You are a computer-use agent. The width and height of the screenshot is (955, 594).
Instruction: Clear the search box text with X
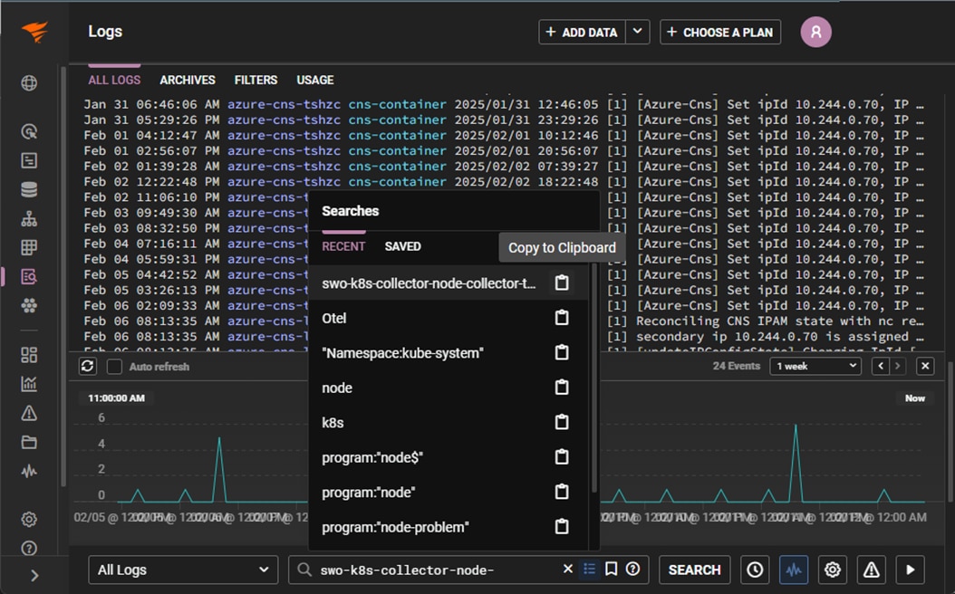[x=568, y=570]
